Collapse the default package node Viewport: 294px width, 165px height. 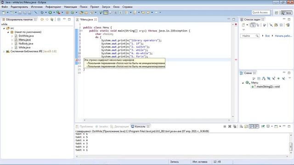8,32
